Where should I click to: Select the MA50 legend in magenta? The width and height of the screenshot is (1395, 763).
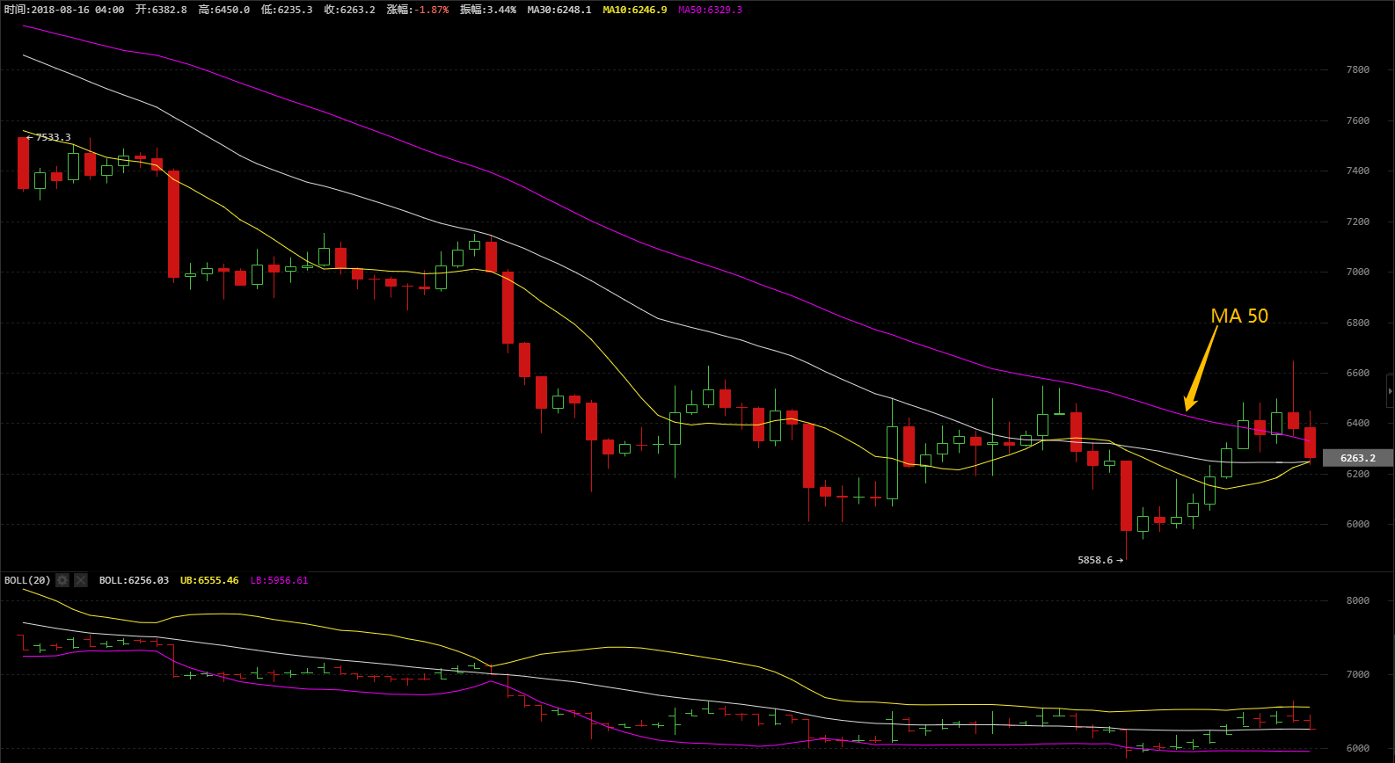(710, 10)
